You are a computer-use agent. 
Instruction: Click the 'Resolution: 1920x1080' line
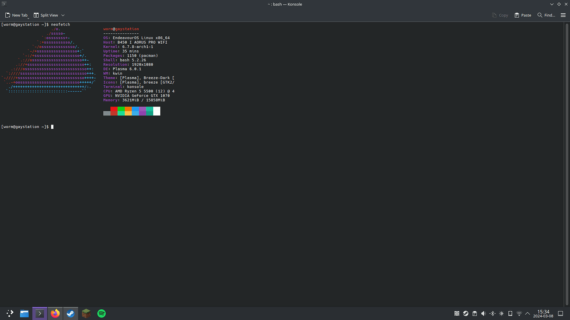128,64
